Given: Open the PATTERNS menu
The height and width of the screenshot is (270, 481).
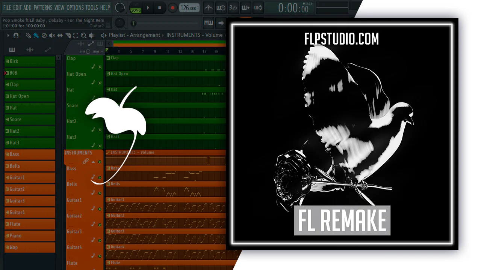Looking at the screenshot, I should click(x=43, y=7).
